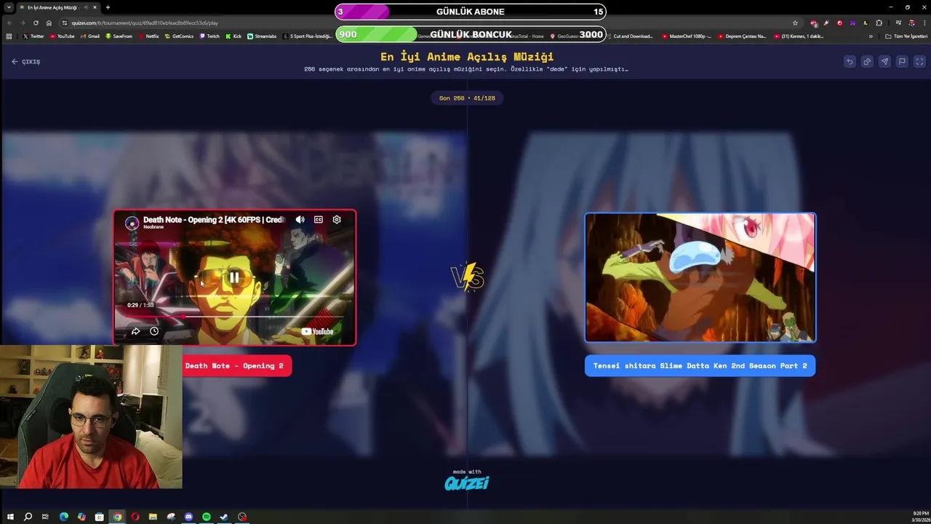Open Spotify from the taskbar
Viewport: 931px width, 524px height.
click(x=207, y=517)
